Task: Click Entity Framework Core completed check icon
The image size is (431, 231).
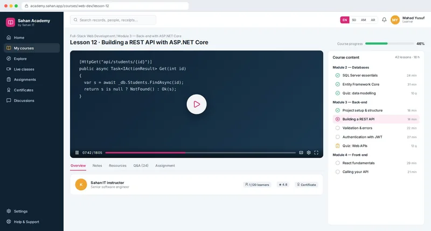Action: pyautogui.click(x=338, y=84)
